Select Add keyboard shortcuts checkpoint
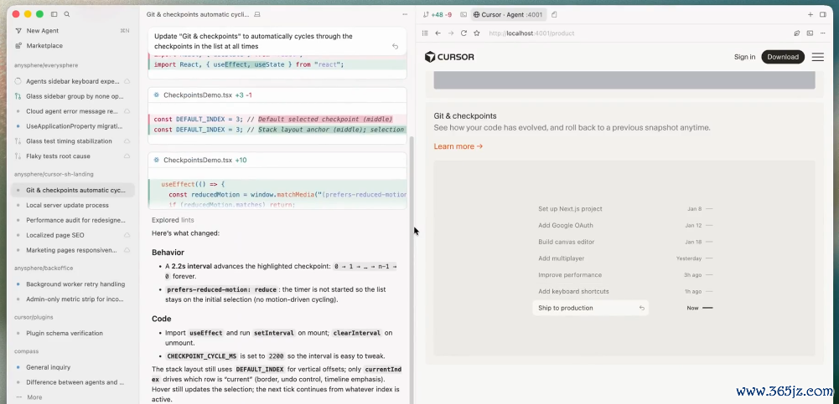 tap(573, 291)
